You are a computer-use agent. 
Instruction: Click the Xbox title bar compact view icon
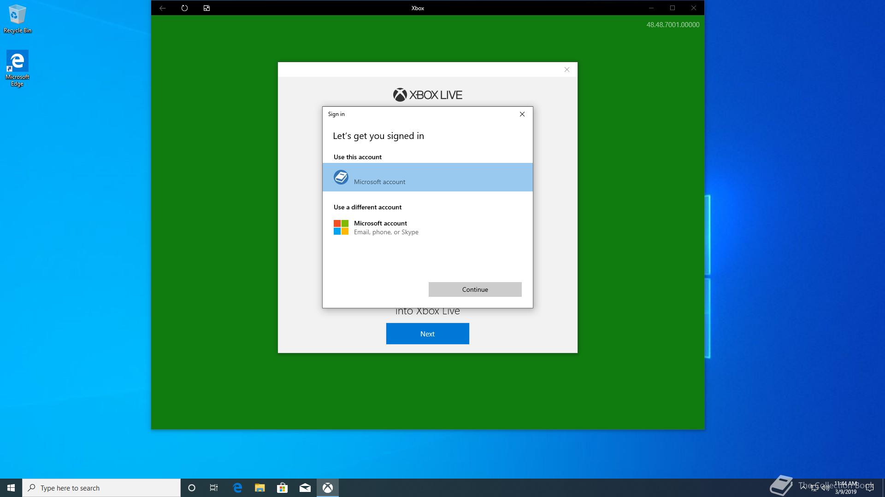(x=206, y=8)
